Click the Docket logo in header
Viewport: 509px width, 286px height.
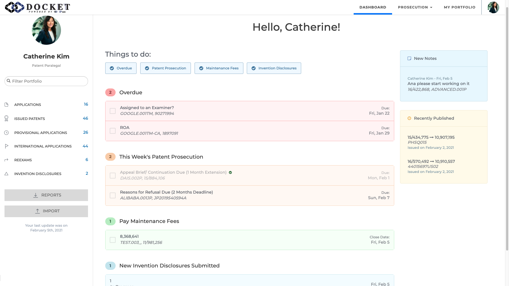[38, 7]
